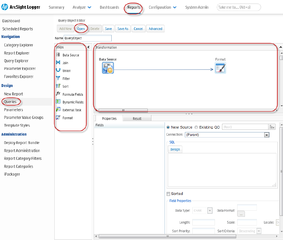This screenshot has height=240, width=283.
Task: Open Dashboard in the sidebar
Action: pyautogui.click(x=11, y=21)
